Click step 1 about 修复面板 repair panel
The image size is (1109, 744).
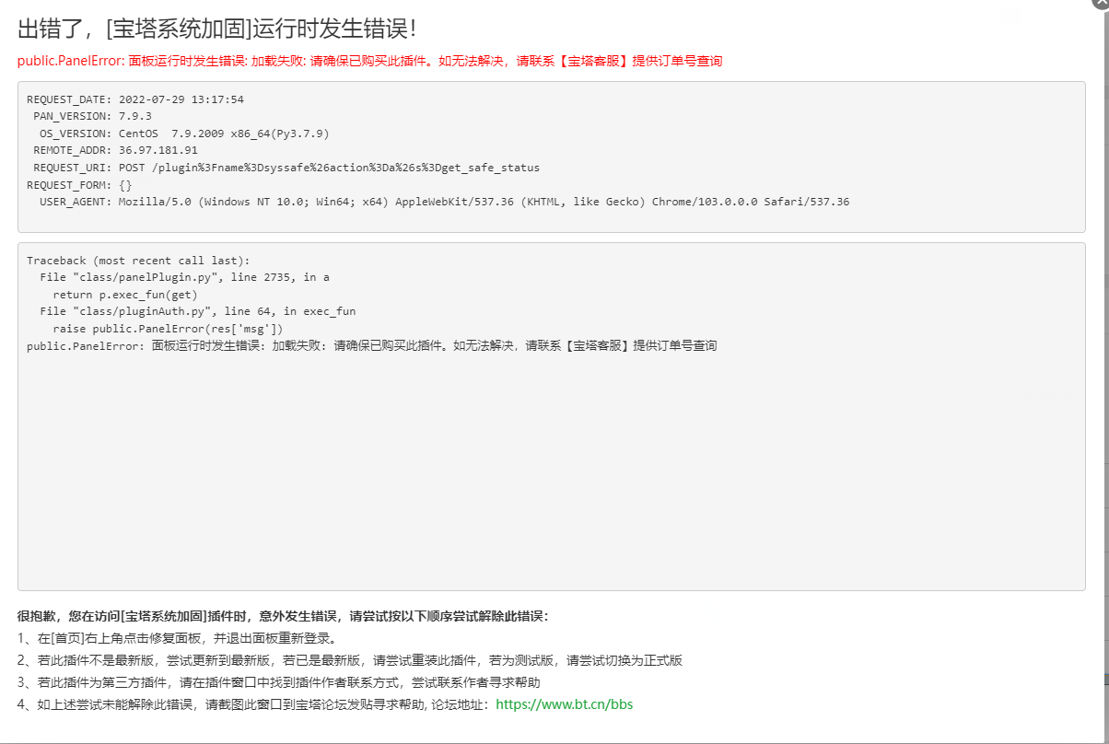pyautogui.click(x=177, y=638)
